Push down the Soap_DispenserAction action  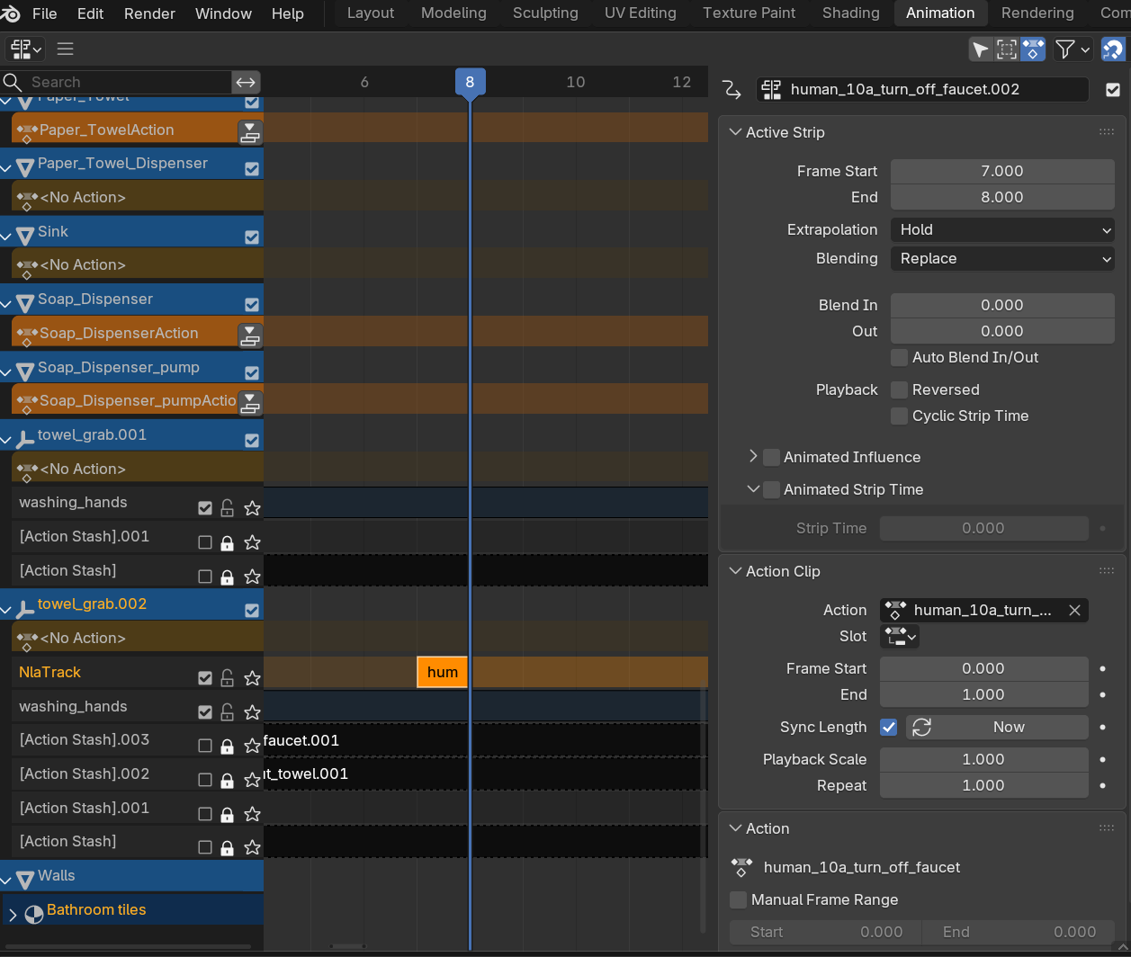tap(250, 336)
